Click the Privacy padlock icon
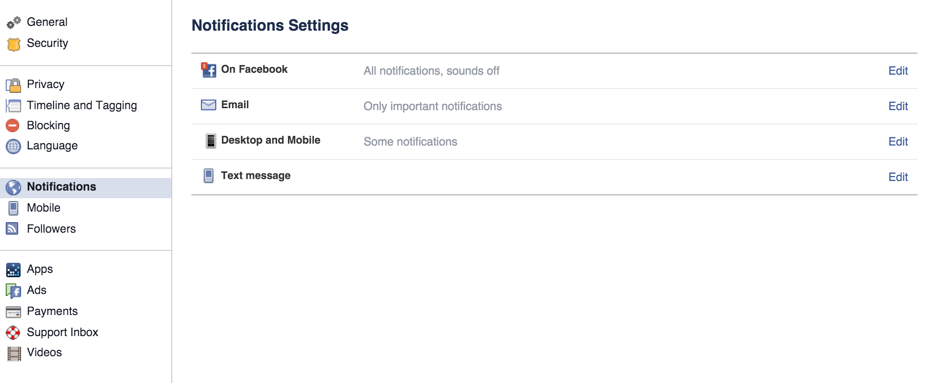The width and height of the screenshot is (932, 383). [x=13, y=85]
